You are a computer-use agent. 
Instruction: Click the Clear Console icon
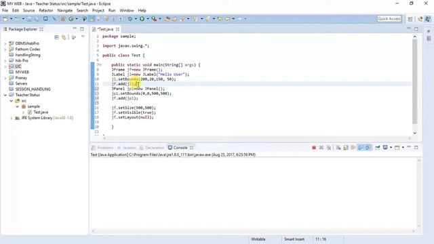[338, 148]
